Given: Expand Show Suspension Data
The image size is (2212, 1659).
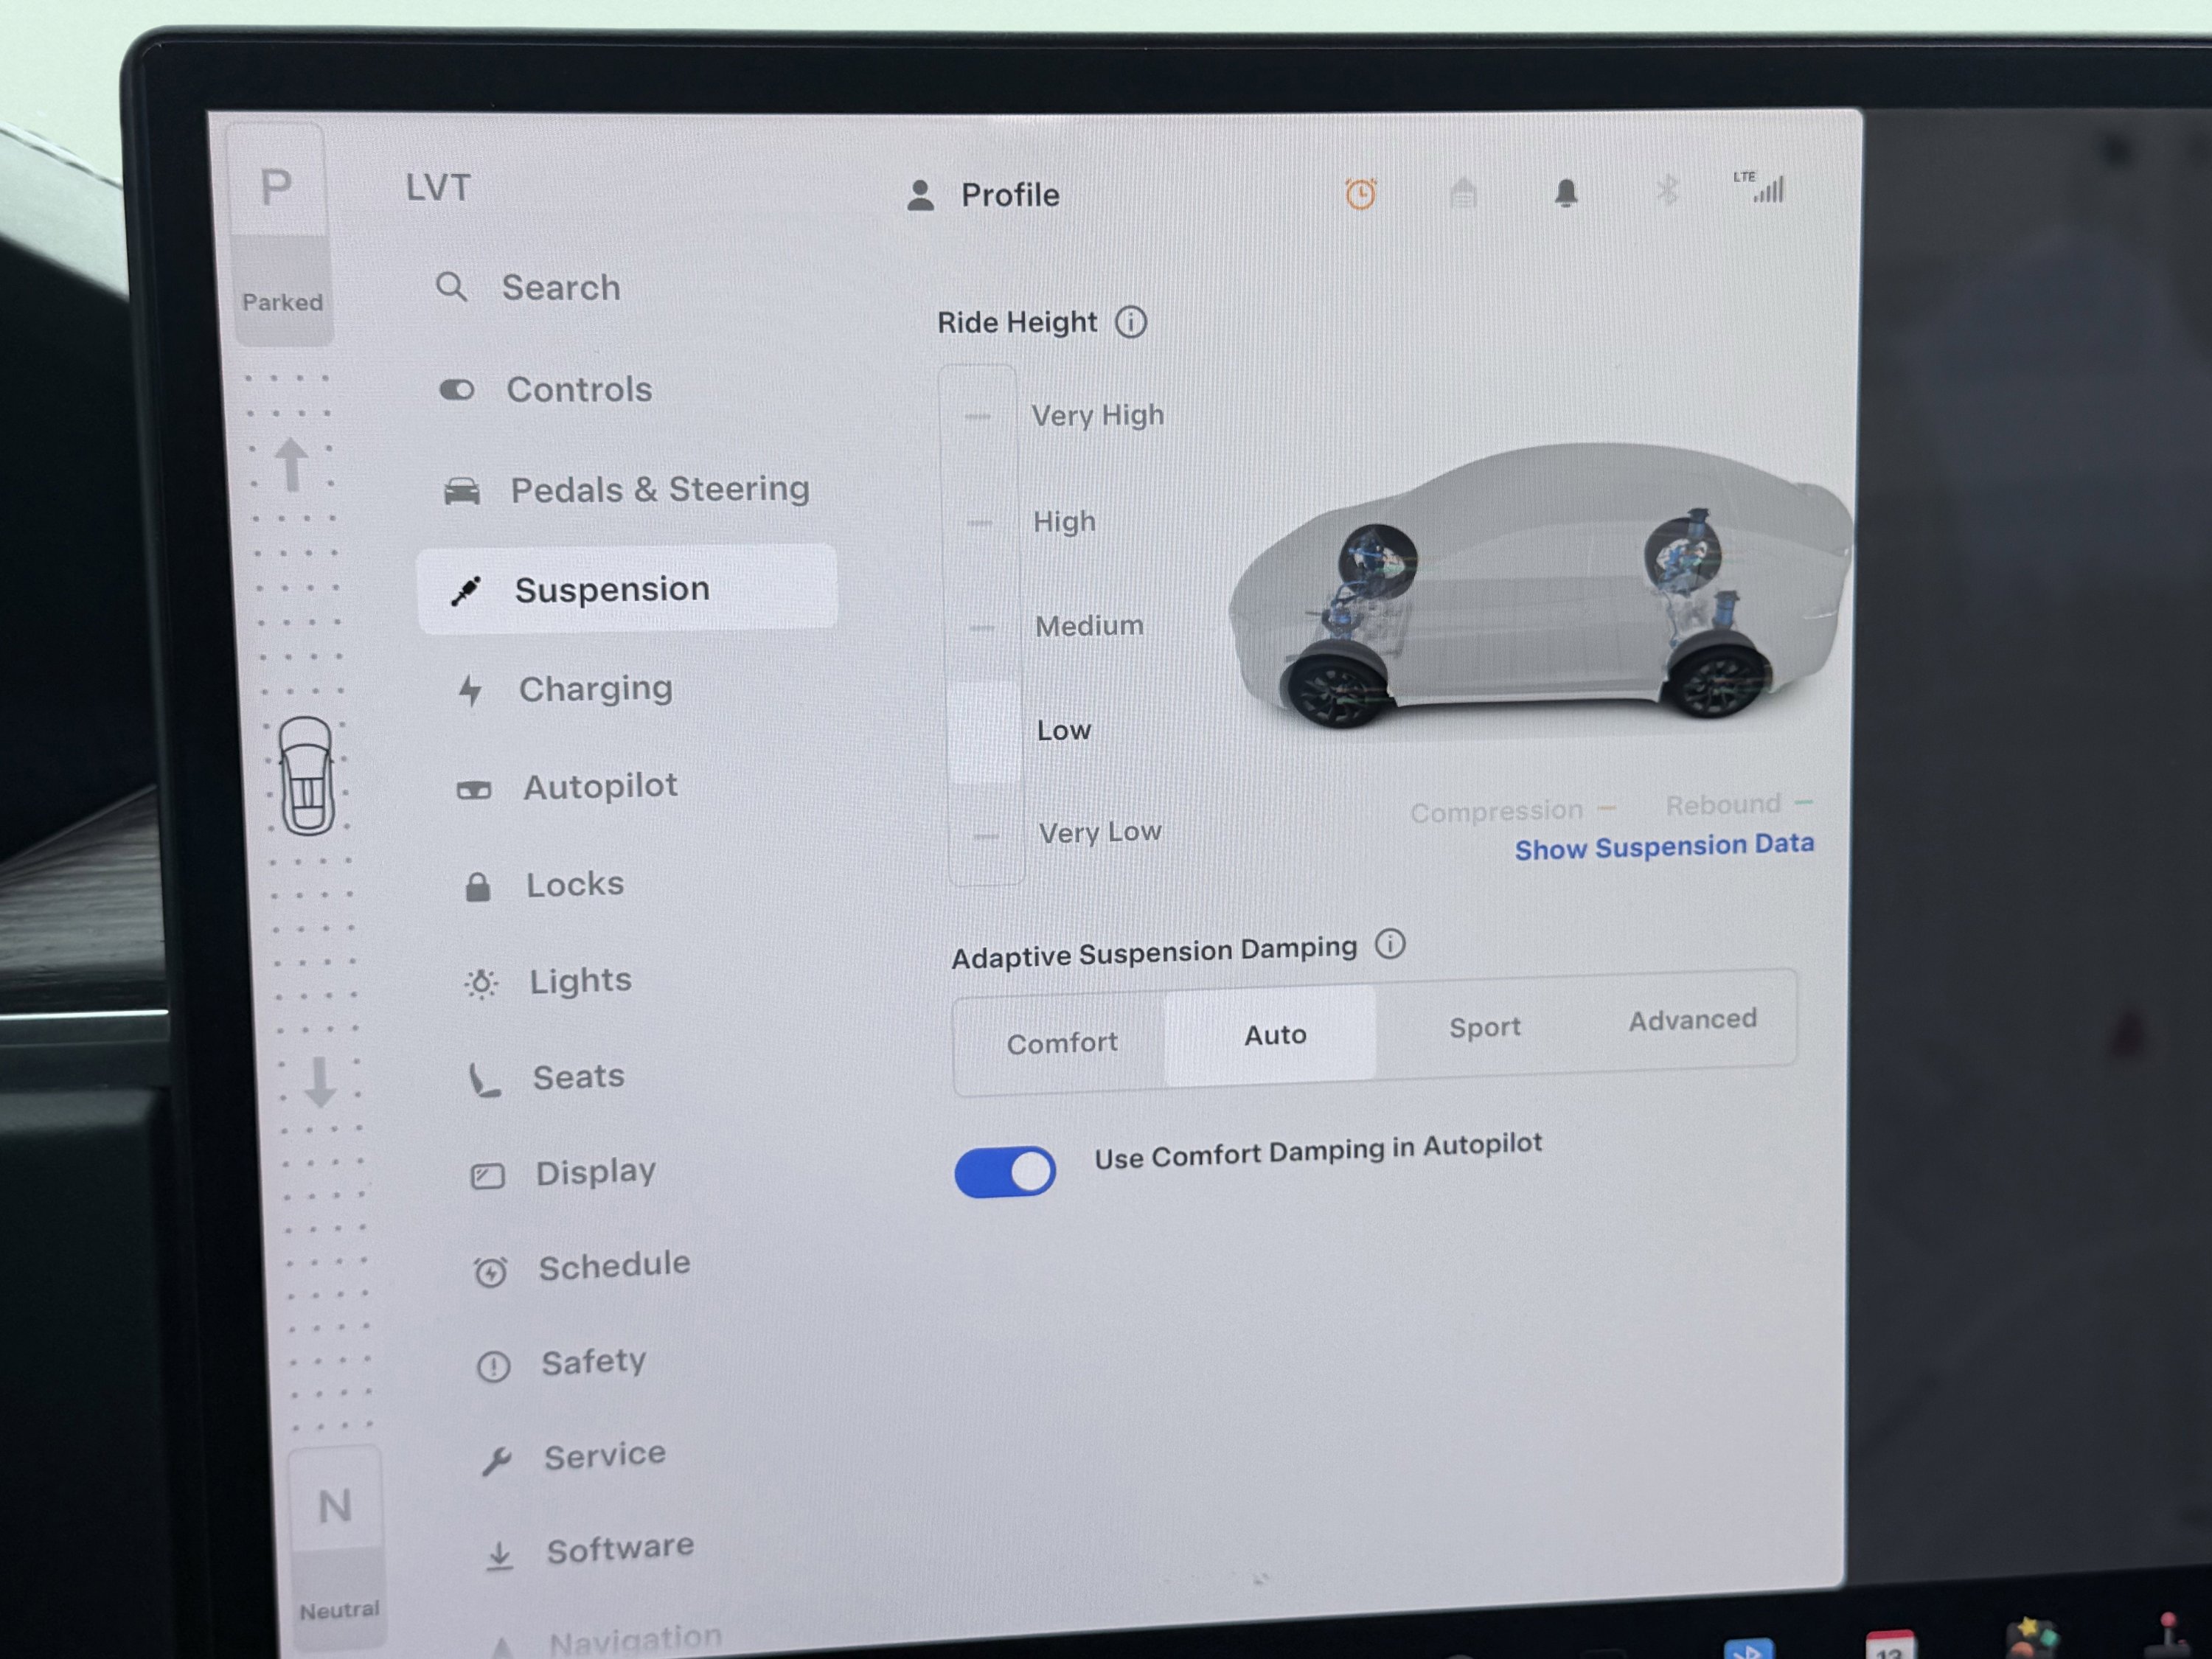Looking at the screenshot, I should pyautogui.click(x=1663, y=846).
